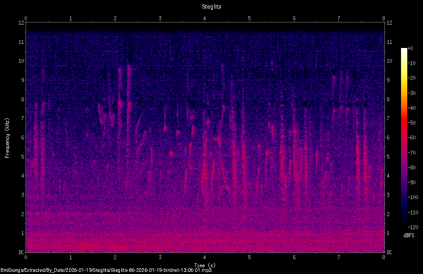Click the 2 second mark on the top axis
This screenshot has height=274, width=423.
tap(115, 18)
